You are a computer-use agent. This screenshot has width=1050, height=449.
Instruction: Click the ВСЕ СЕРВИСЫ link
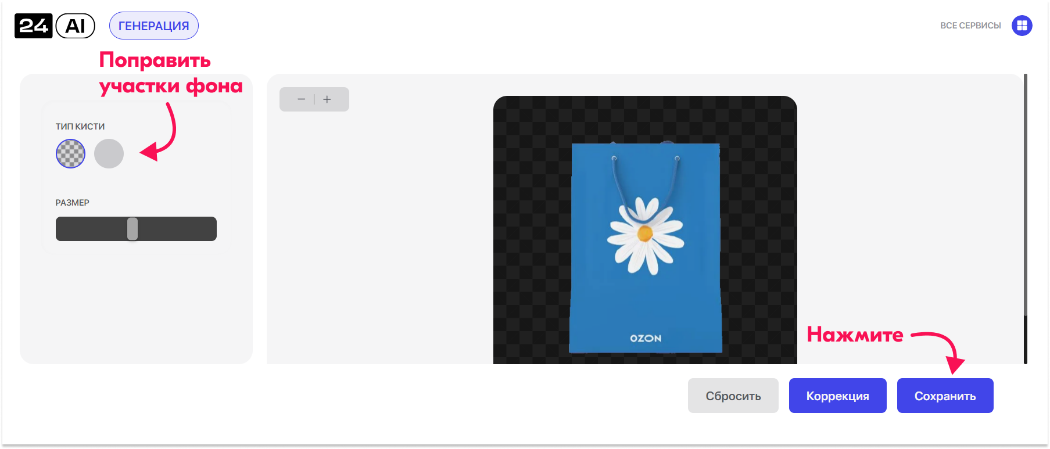click(x=970, y=26)
